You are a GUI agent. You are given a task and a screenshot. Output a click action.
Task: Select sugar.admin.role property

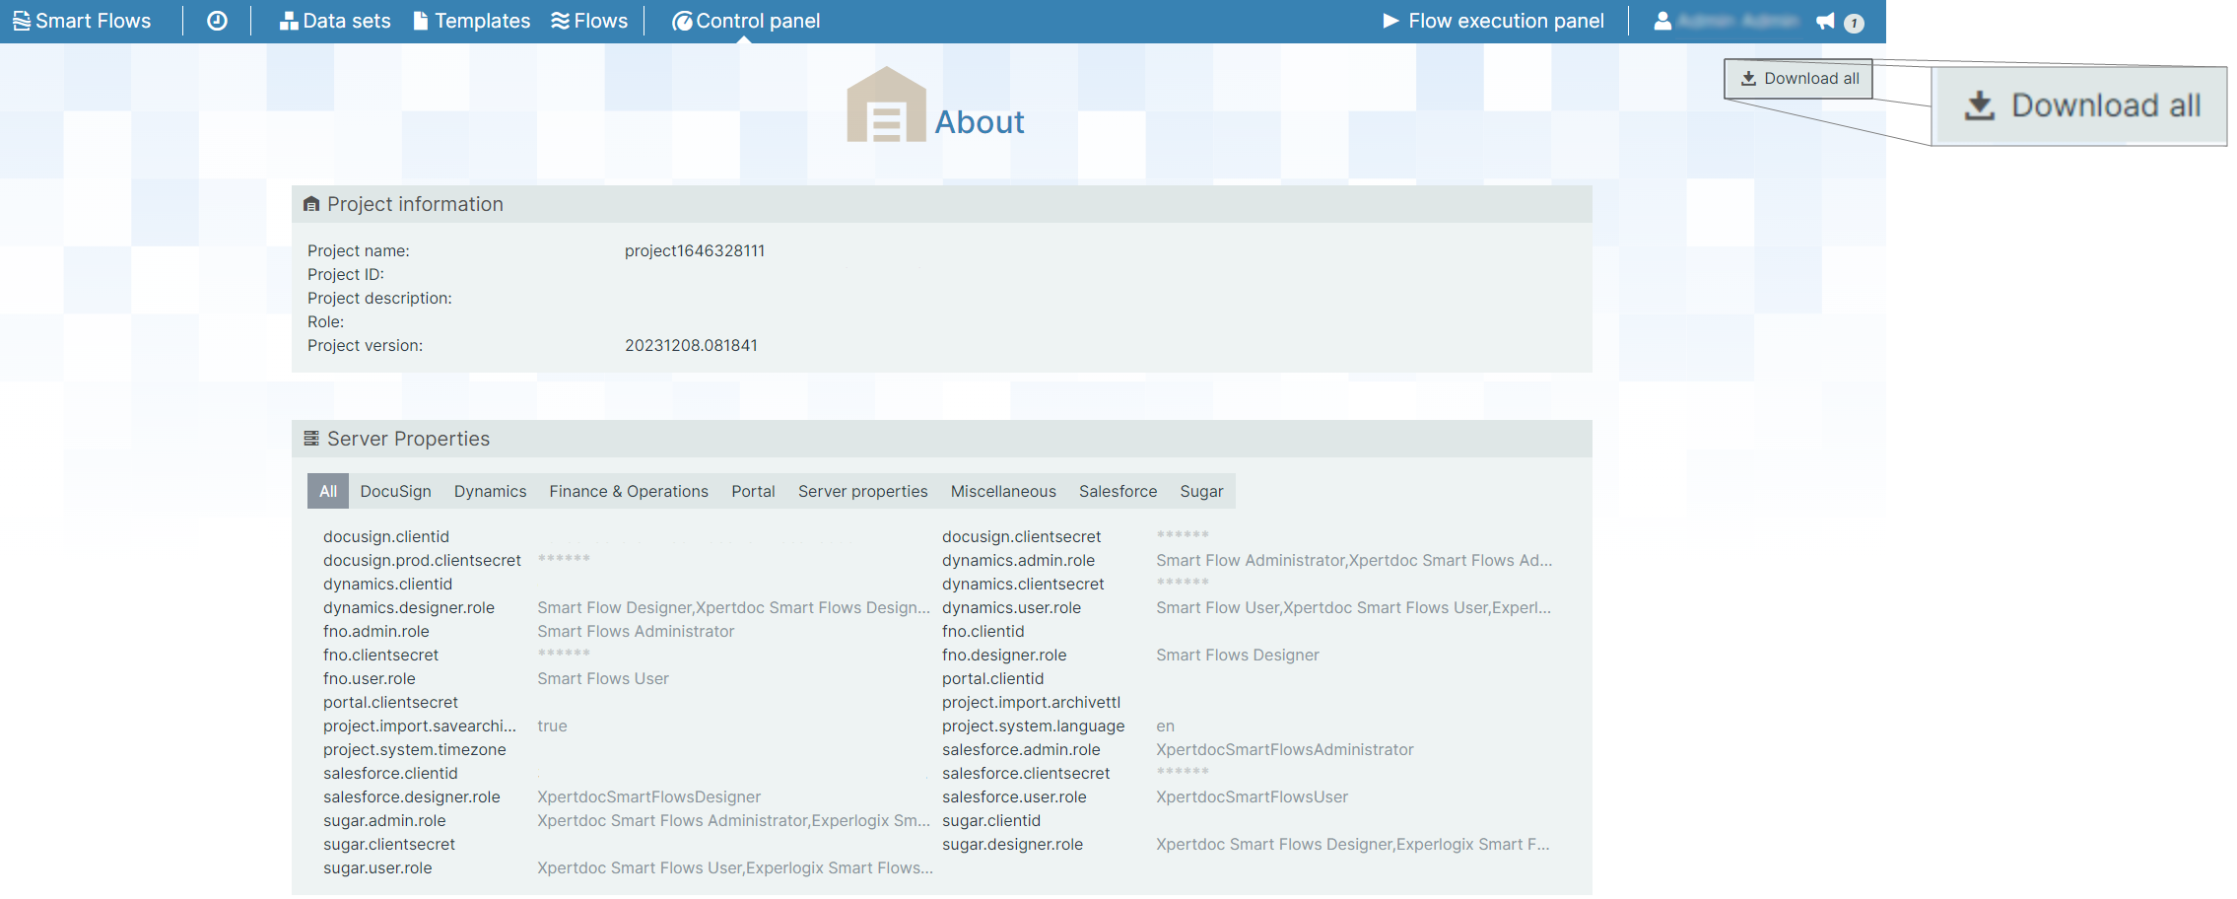[384, 820]
